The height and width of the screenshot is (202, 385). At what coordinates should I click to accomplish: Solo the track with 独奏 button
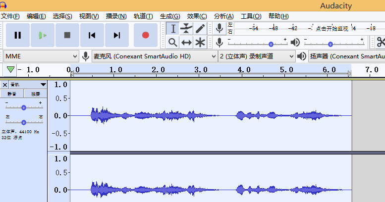click(x=35, y=94)
